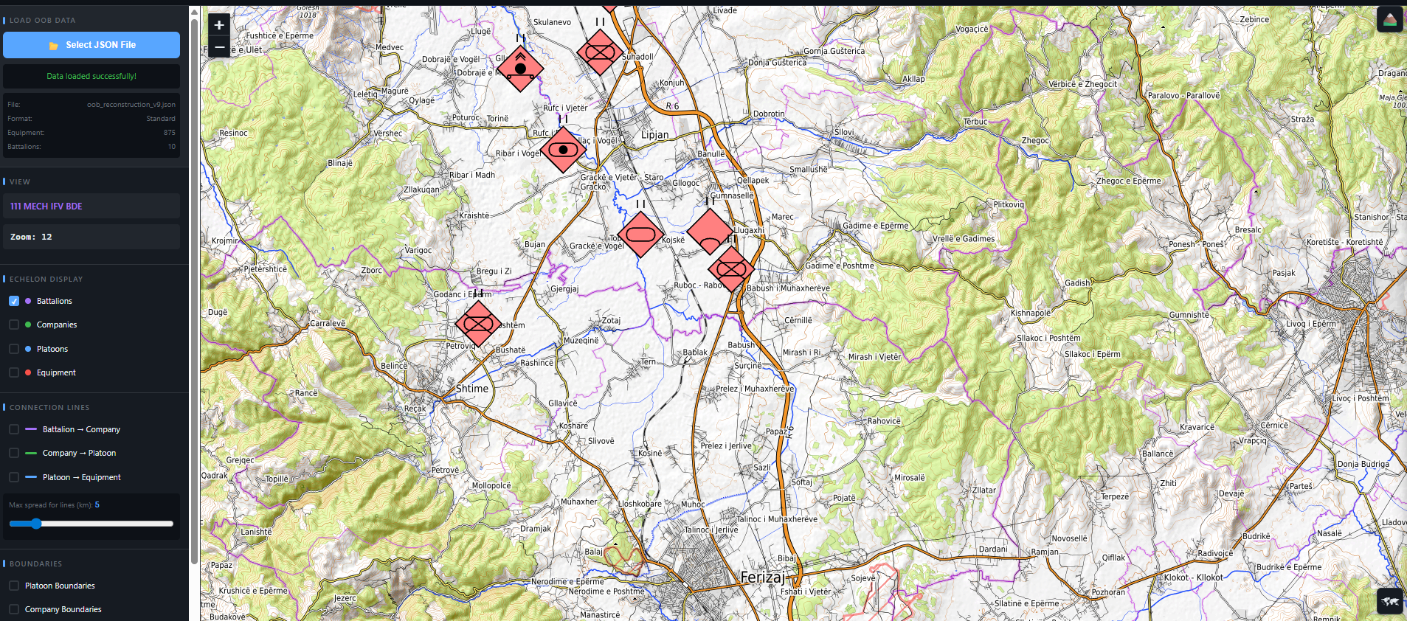
Task: Uncheck the Battalions echelon checkbox
Action: pos(14,301)
